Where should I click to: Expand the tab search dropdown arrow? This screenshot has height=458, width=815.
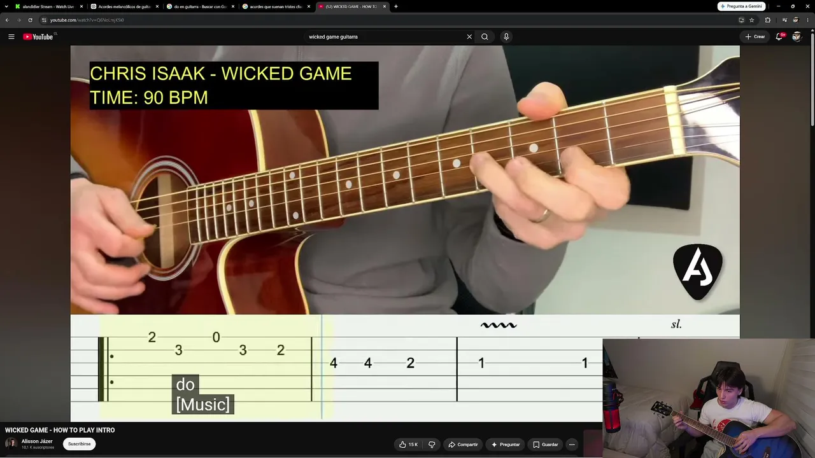5,6
